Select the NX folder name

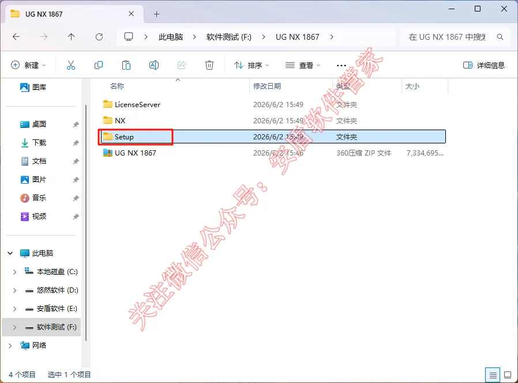(x=120, y=120)
